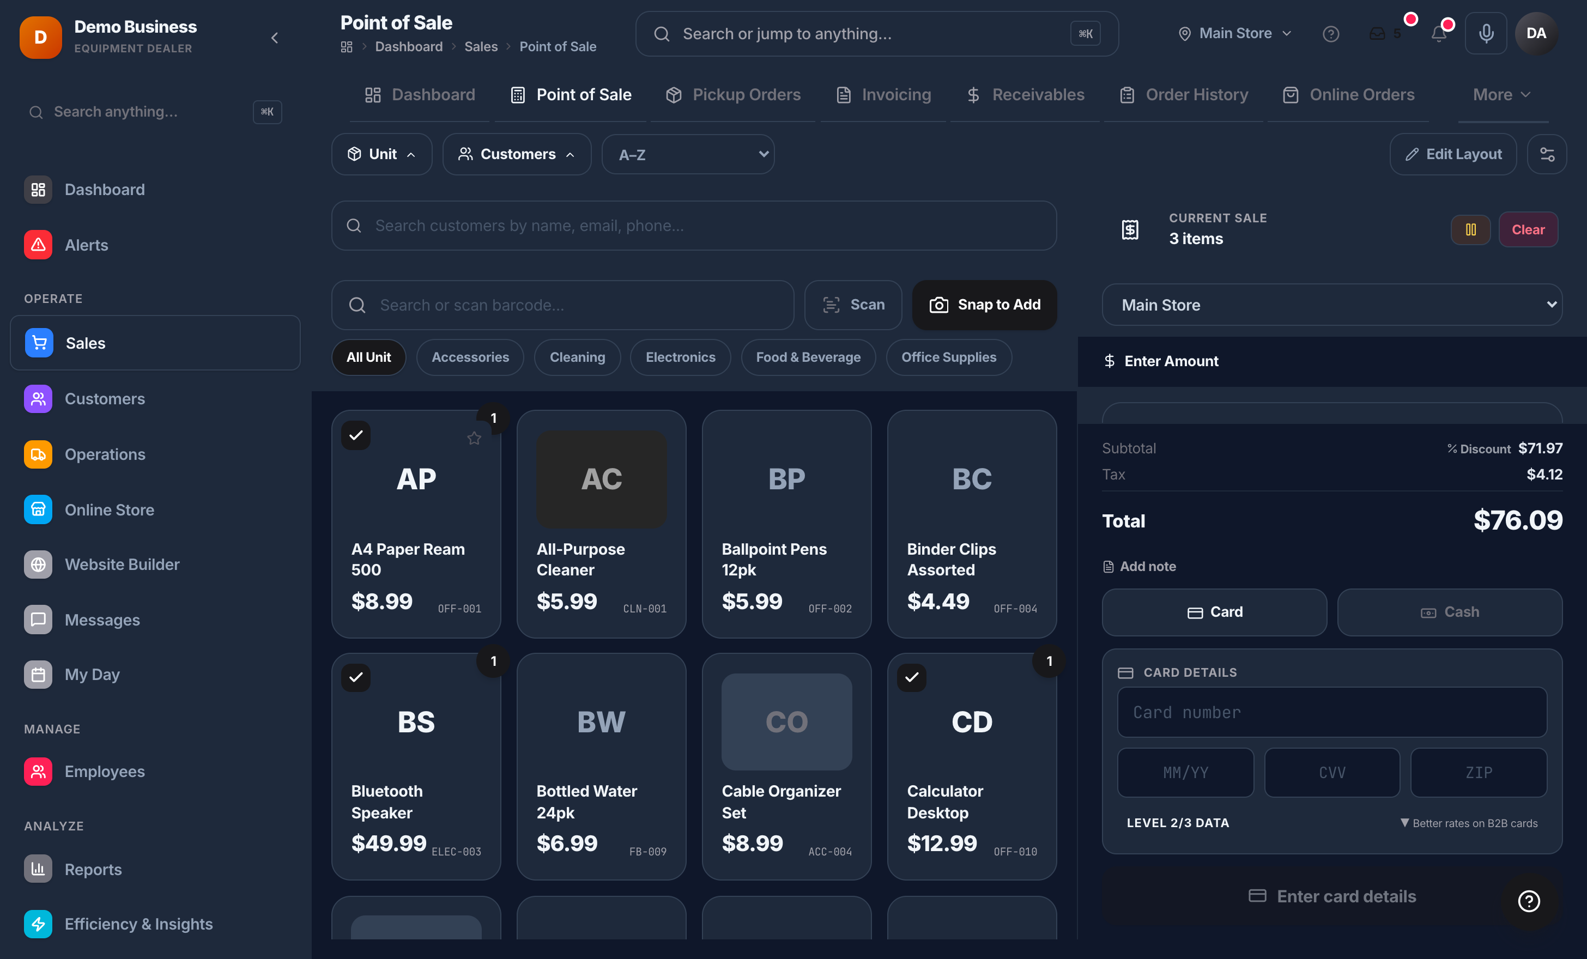Screen dimensions: 1587x959
Task: Focus the CVV field
Action: pyautogui.click(x=1332, y=772)
